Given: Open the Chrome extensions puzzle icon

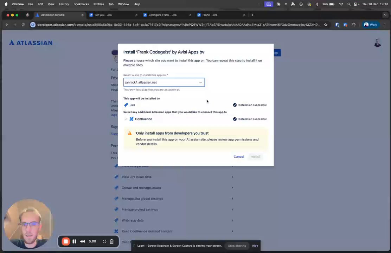Looking at the screenshot, I should (x=353, y=25).
